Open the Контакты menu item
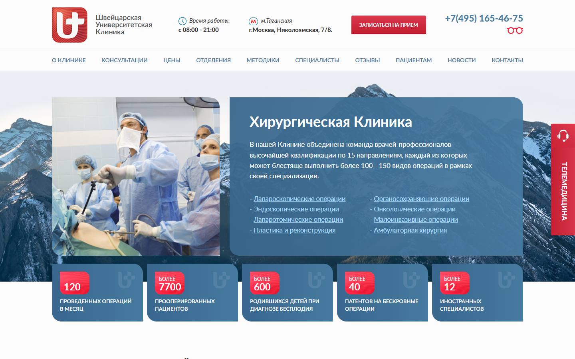The image size is (575, 359). click(x=507, y=60)
